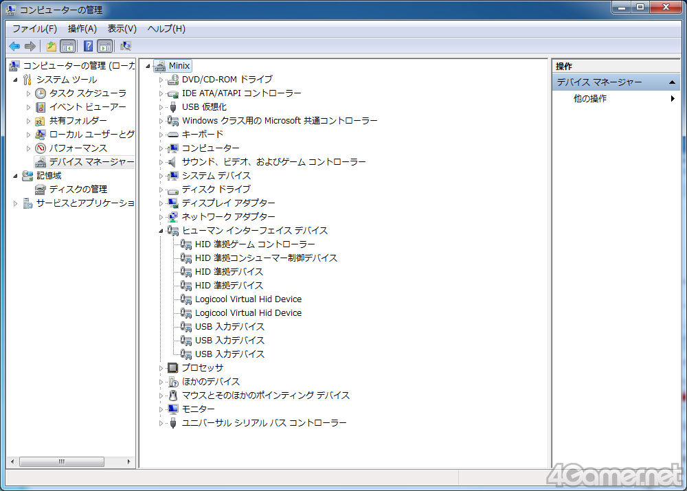Open the 表示(V) menu
Viewport: 687px width, 491px height.
[x=122, y=29]
